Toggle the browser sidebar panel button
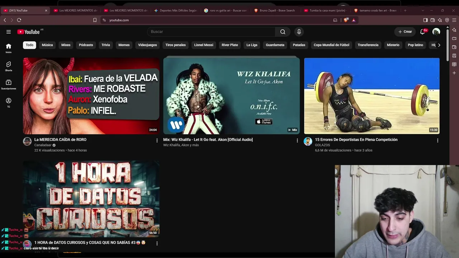This screenshot has height=258, width=459. [425, 20]
